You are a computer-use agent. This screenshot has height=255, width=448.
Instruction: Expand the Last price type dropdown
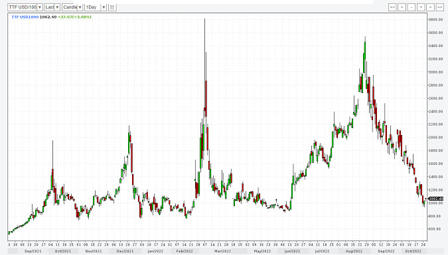[57, 7]
